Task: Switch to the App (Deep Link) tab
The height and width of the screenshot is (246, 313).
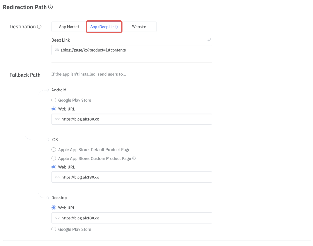Action: click(104, 27)
